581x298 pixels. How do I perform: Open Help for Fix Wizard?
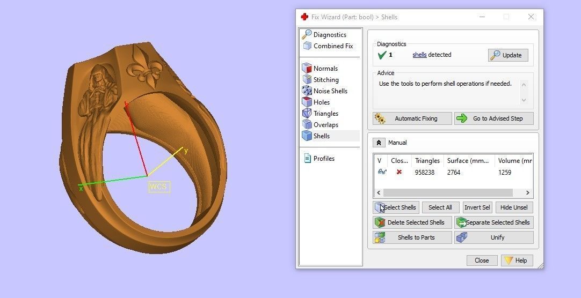(x=517, y=260)
